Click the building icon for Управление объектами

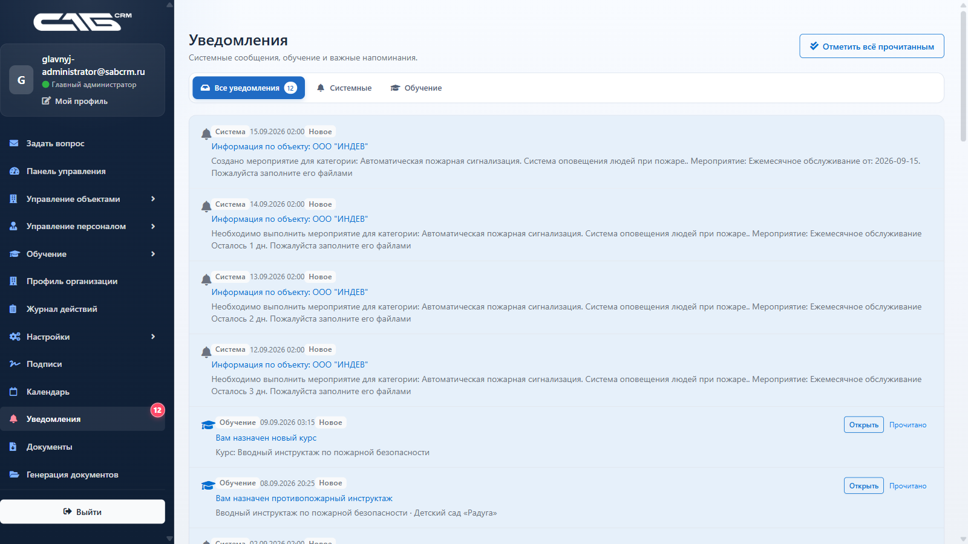coord(13,199)
